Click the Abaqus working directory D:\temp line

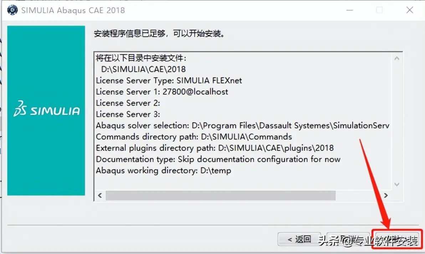point(163,171)
